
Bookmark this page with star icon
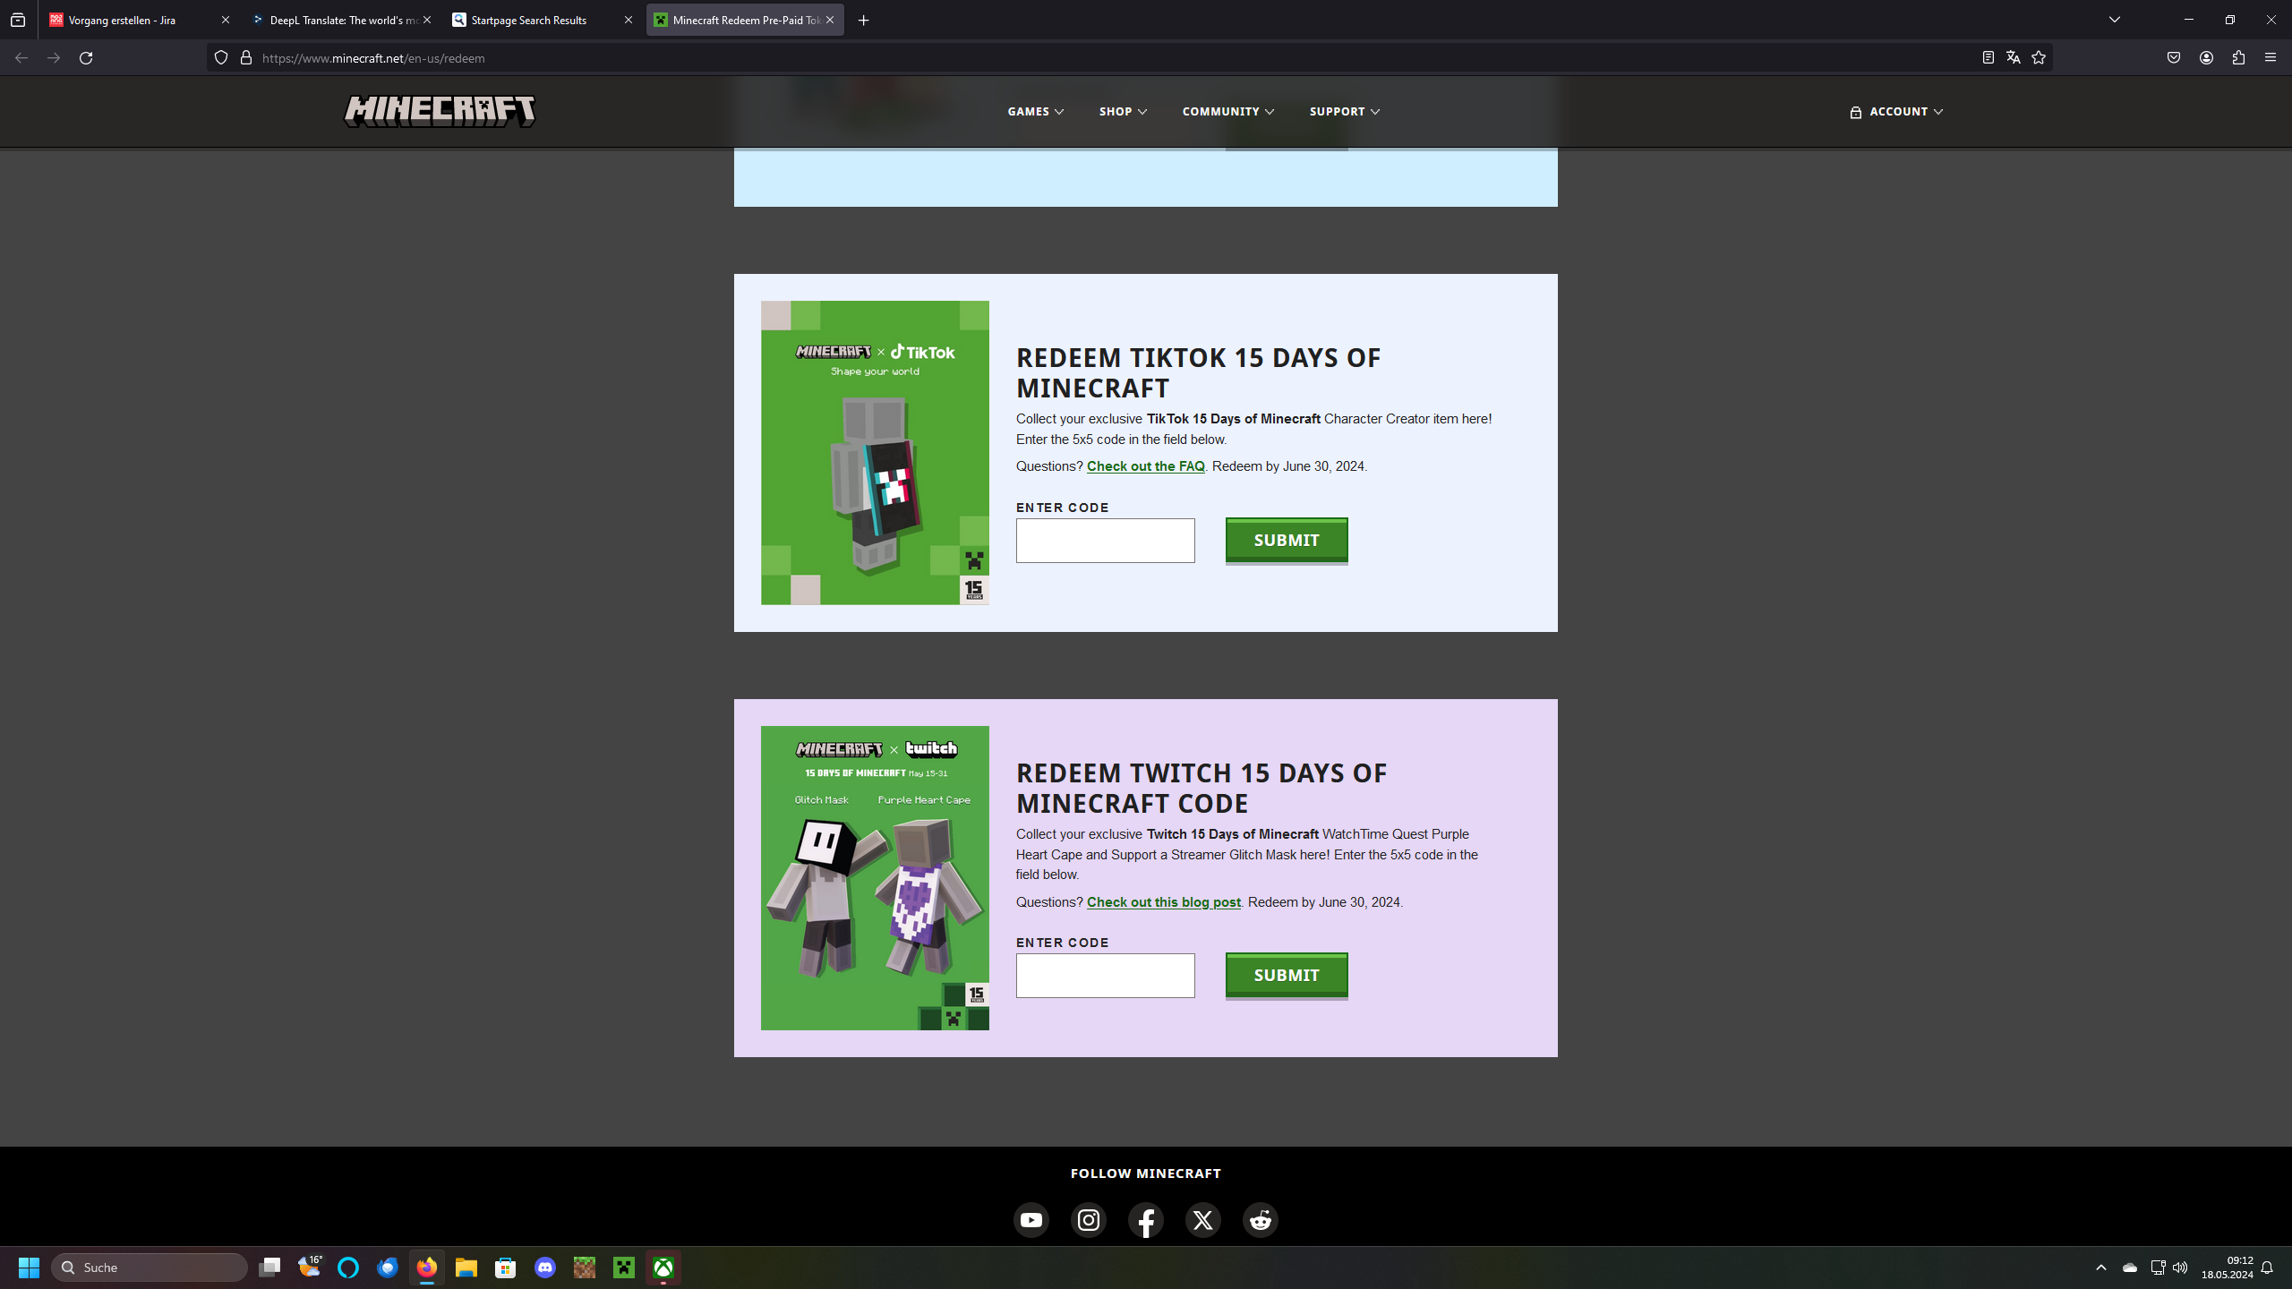(x=2039, y=57)
